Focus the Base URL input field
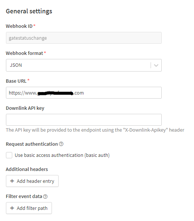194x221 pixels. point(84,93)
